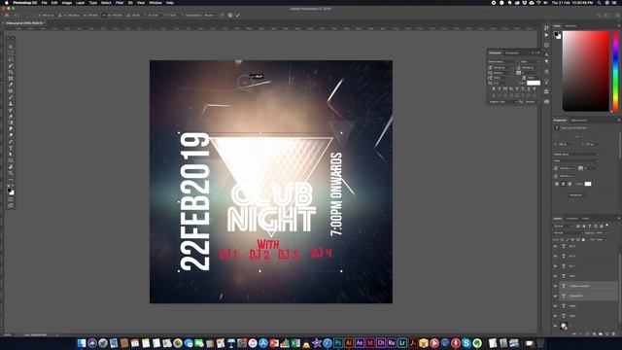
Task: Open font family dropdown in Character panel
Action: tap(503, 61)
